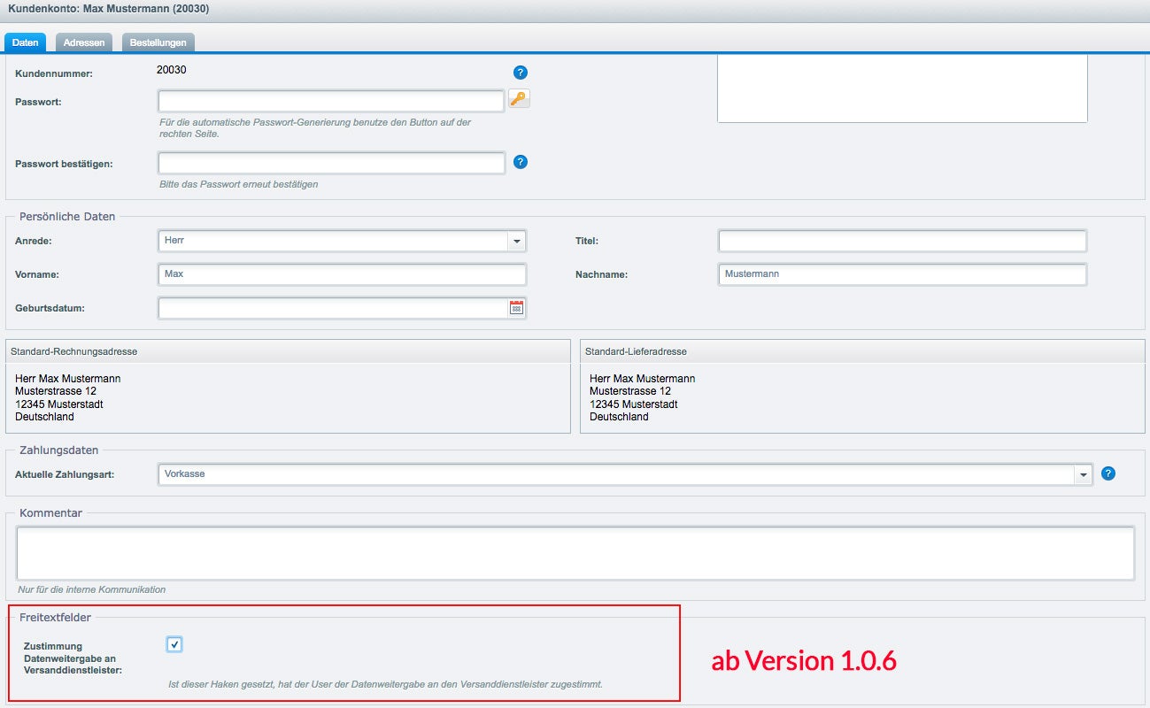Viewport: 1150px width, 708px height.
Task: Click Musterstrasse 12 in the Rechnungsadresse panel
Action: [x=56, y=391]
